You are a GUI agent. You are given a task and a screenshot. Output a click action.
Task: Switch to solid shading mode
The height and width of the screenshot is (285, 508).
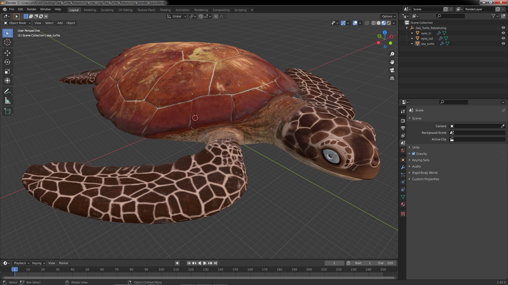click(x=379, y=23)
